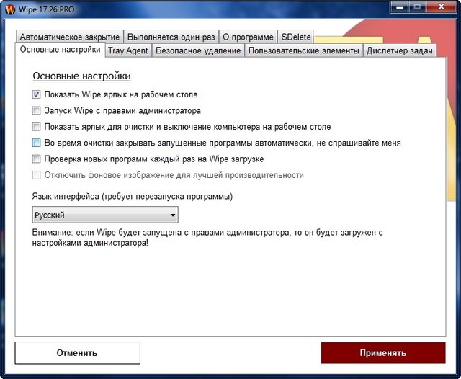Switch to 'Безопасное удаление' tab
461x379 pixels.
197,51
